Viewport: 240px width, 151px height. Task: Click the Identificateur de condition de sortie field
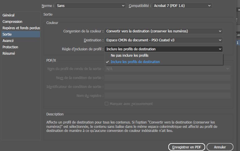coord(167,87)
